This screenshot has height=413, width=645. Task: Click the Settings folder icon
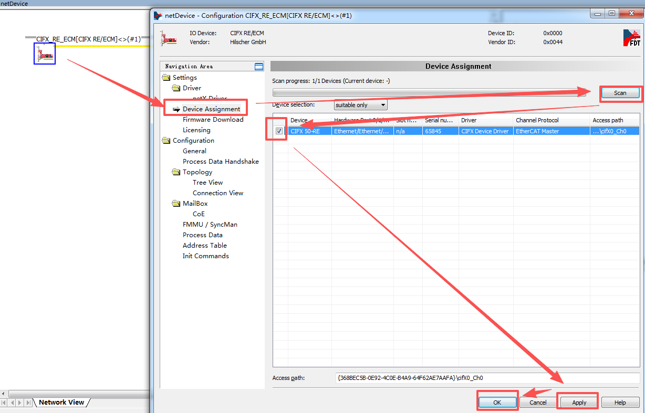point(167,78)
